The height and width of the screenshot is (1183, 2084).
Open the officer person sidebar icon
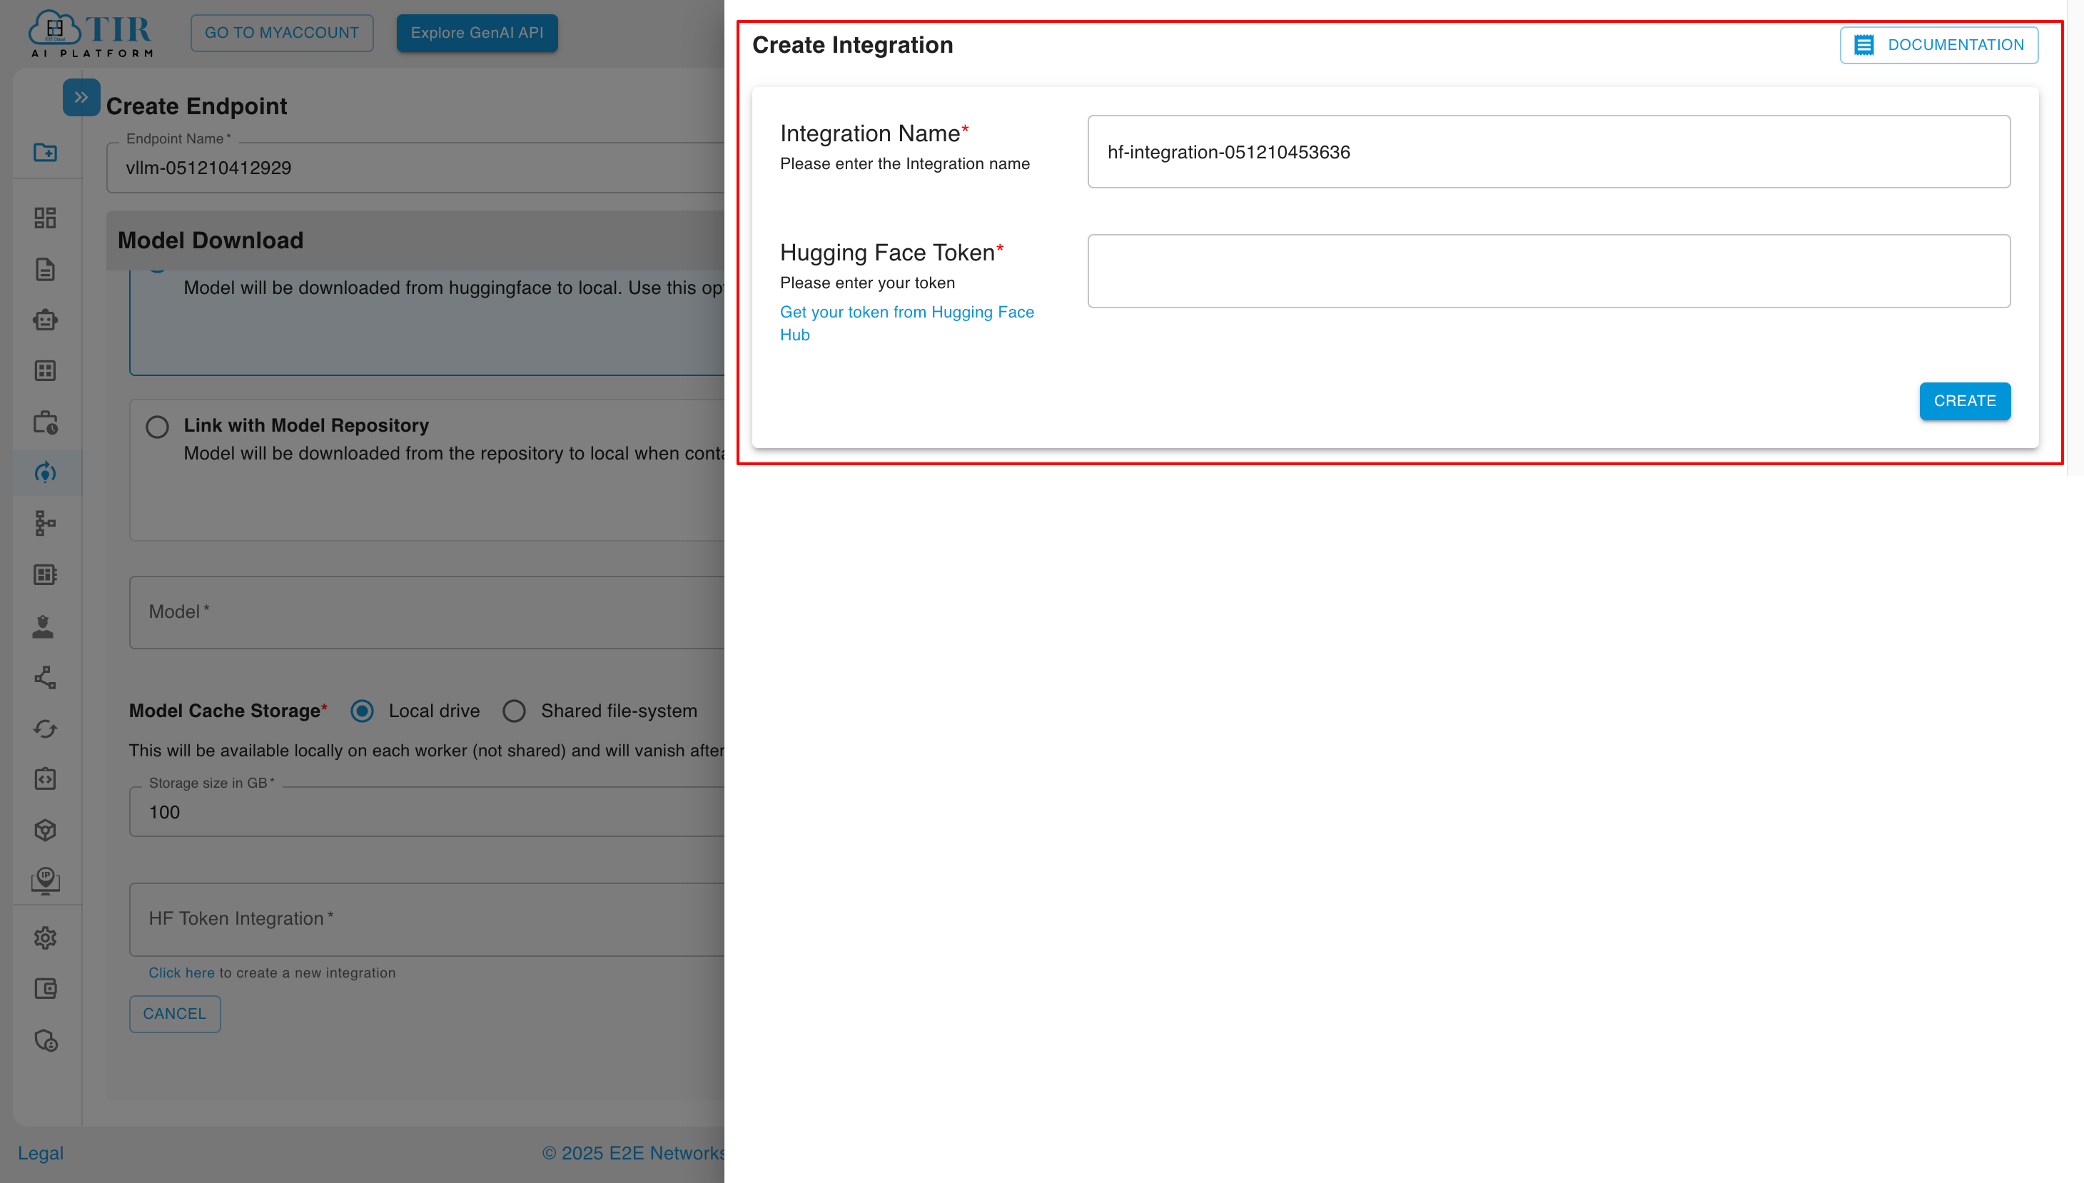[x=43, y=626]
